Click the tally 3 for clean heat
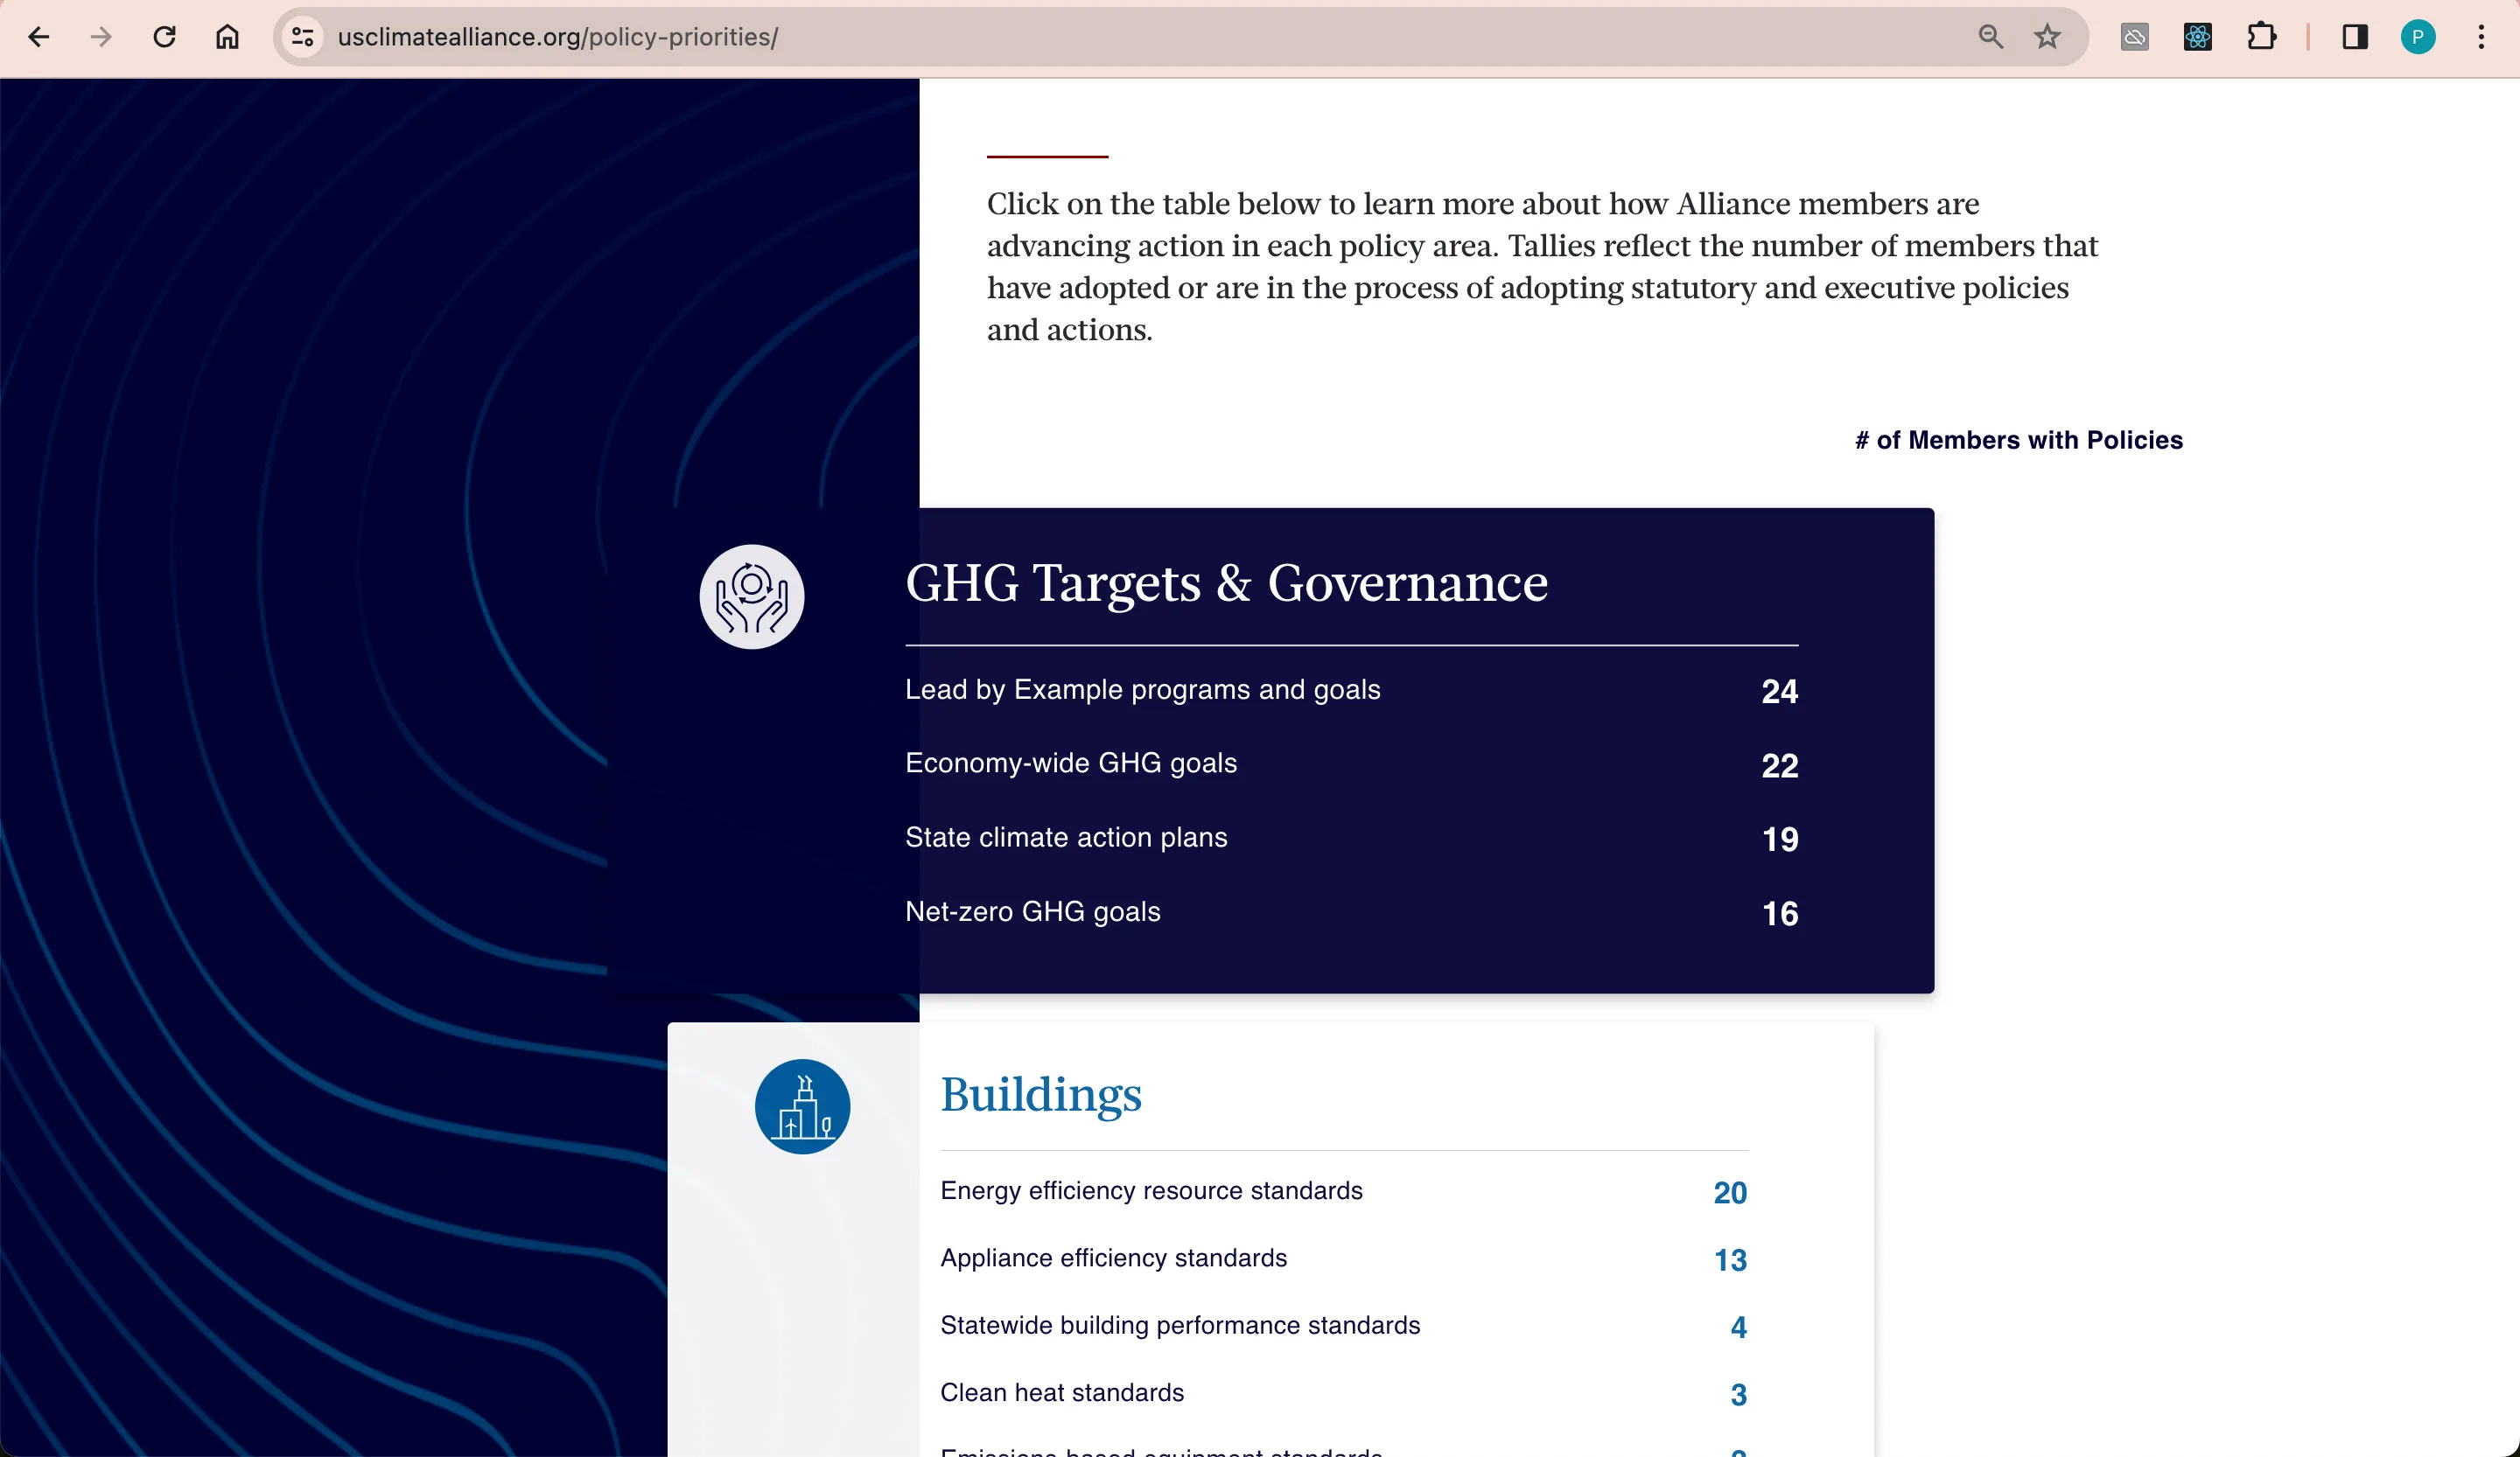 click(x=1738, y=1395)
